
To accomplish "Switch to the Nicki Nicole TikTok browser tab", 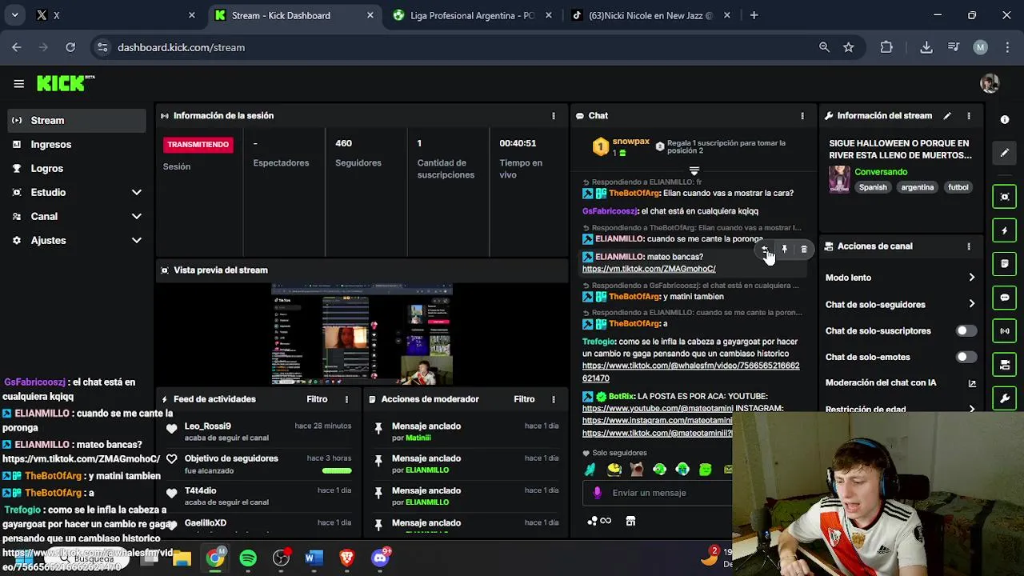I will click(650, 15).
